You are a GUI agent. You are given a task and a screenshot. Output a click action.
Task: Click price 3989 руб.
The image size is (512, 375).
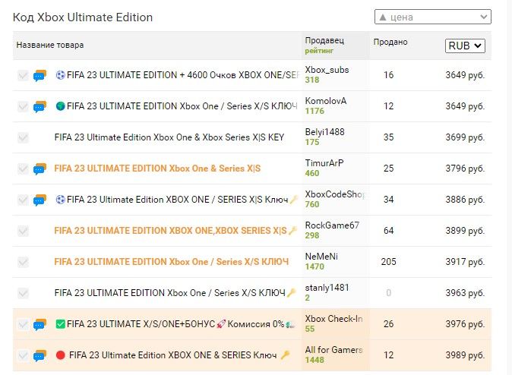pos(465,355)
